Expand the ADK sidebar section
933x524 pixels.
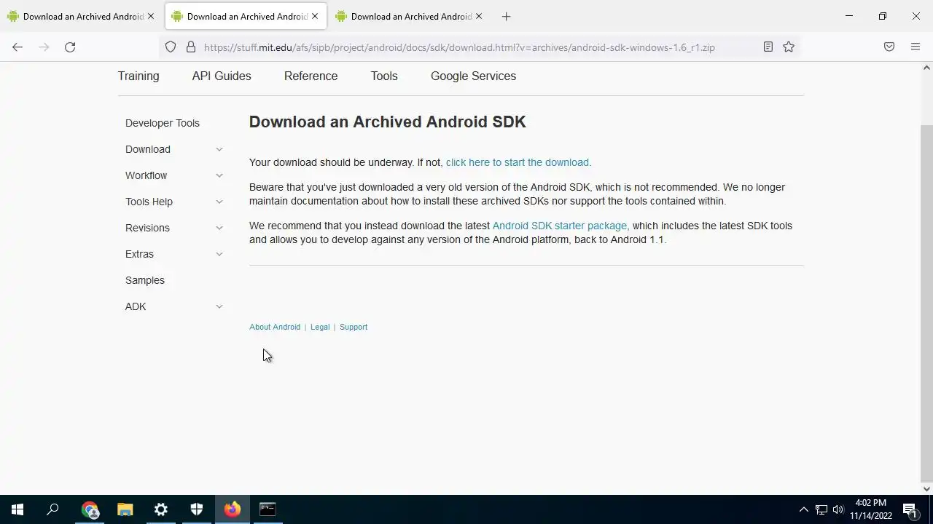pos(219,306)
